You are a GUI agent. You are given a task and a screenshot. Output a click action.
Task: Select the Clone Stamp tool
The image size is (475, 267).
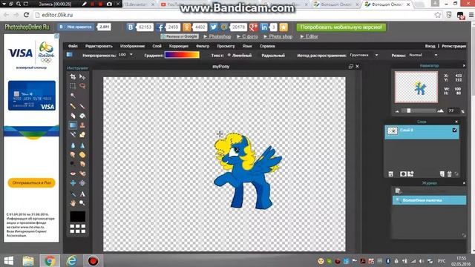[82, 125]
